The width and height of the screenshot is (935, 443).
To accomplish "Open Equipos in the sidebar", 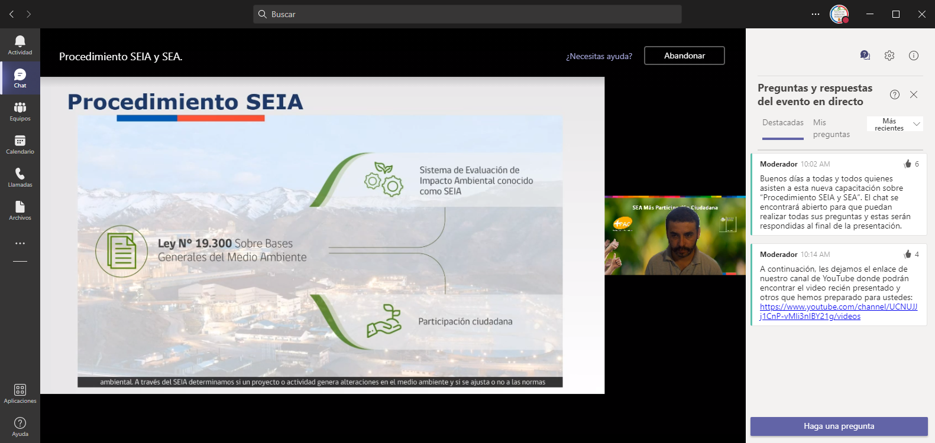I will [20, 111].
